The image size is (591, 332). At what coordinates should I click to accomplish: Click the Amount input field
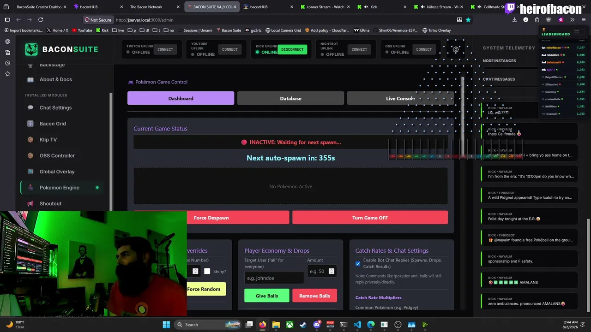322,271
